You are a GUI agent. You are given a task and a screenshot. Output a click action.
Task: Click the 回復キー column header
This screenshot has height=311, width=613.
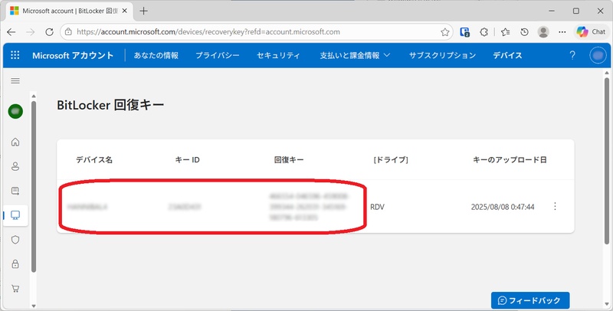[289, 160]
